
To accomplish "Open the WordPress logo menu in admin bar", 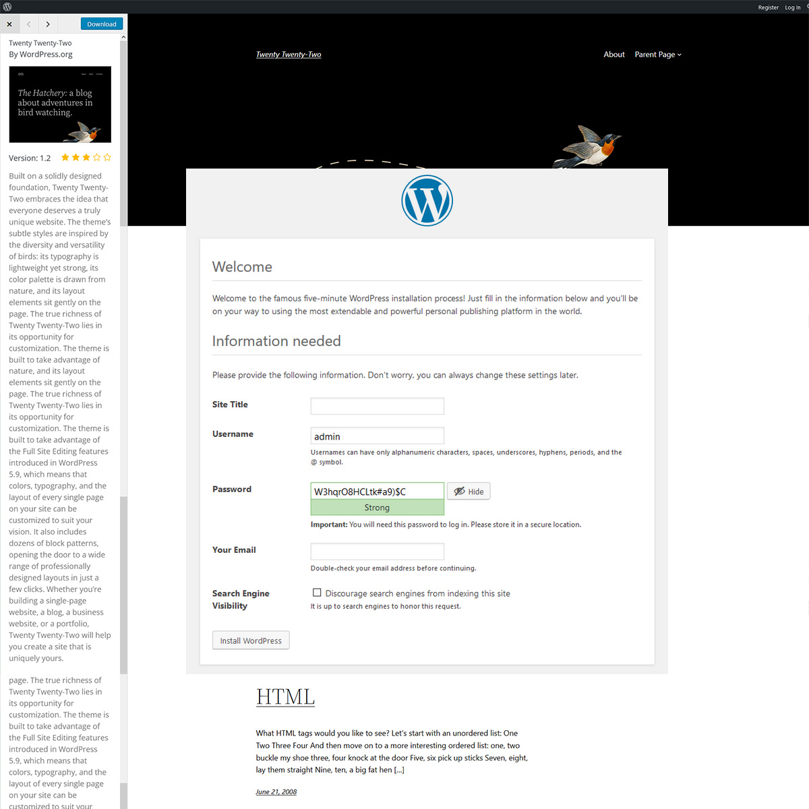I will click(7, 7).
